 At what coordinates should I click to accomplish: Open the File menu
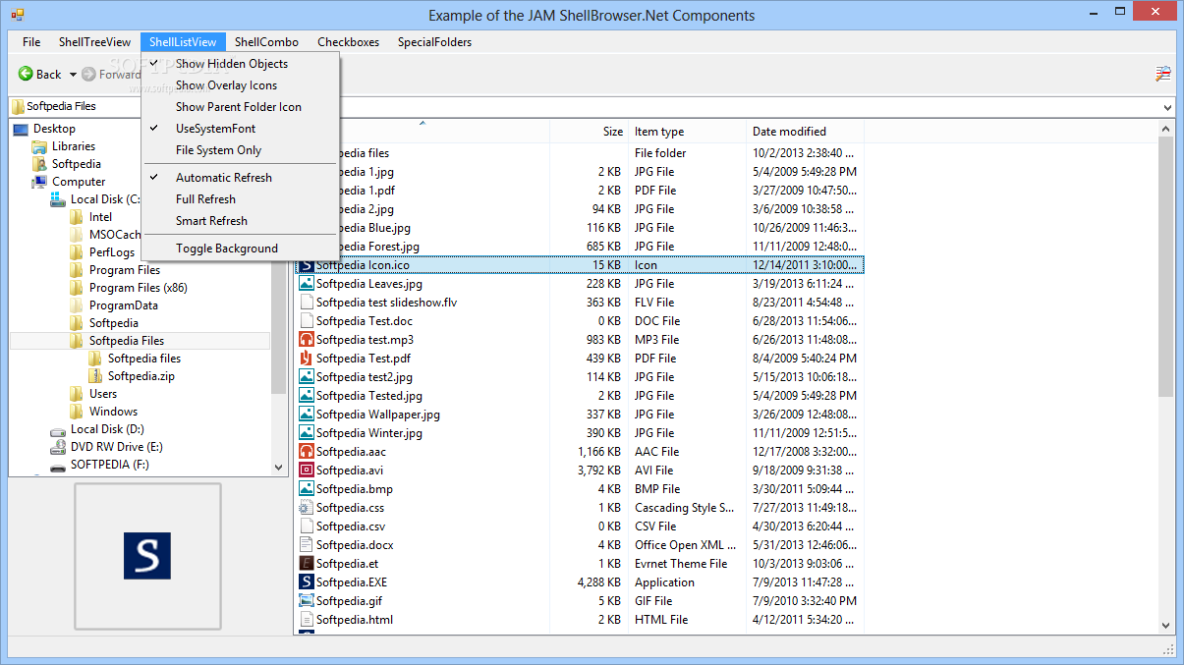coord(31,42)
